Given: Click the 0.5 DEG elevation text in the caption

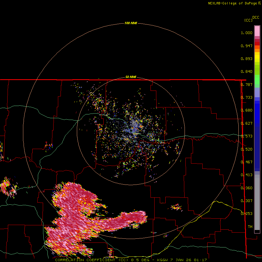Looking at the screenshot, I should [140, 260].
